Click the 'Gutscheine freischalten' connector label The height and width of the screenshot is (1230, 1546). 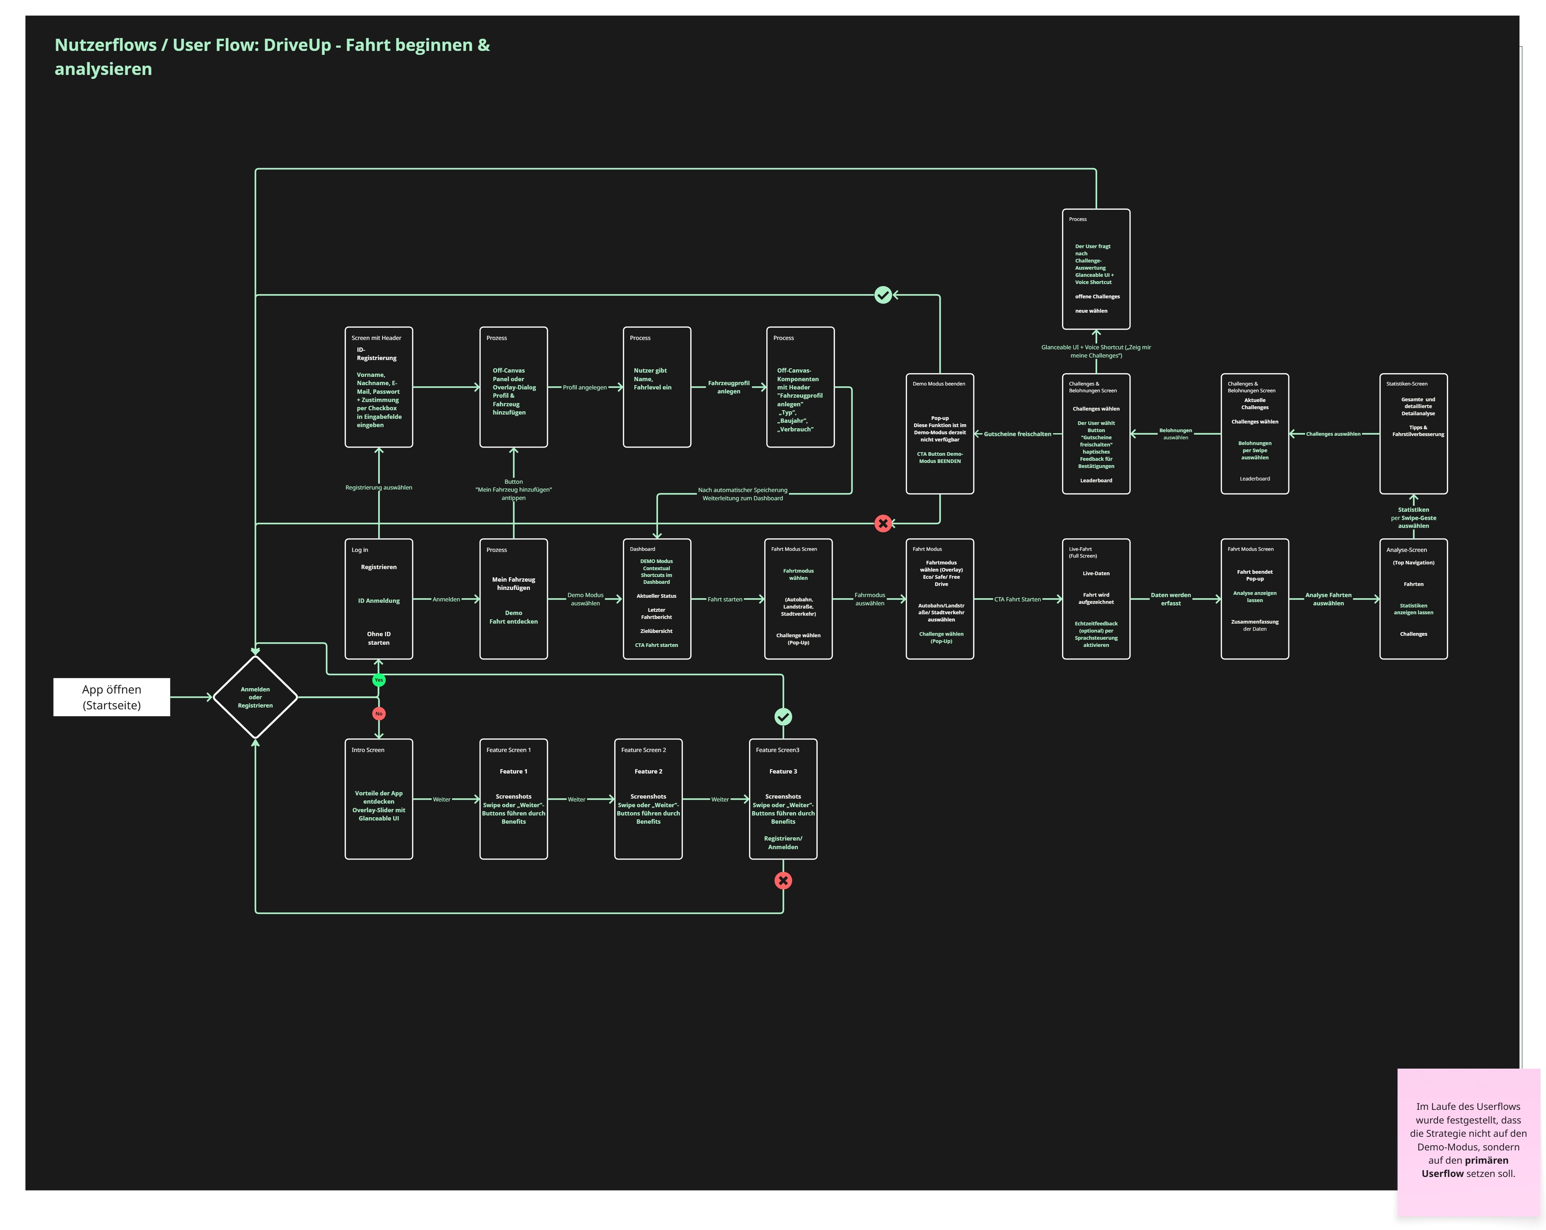pyautogui.click(x=1018, y=434)
